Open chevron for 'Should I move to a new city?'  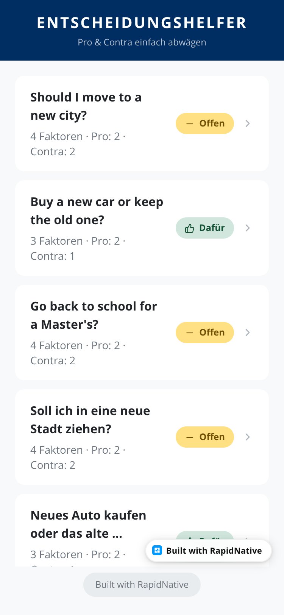point(248,123)
